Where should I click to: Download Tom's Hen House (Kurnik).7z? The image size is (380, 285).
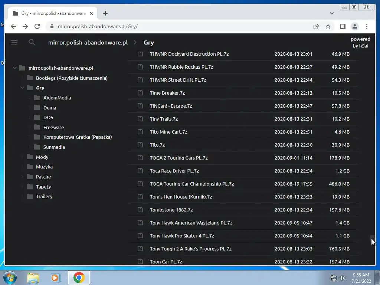click(181, 197)
